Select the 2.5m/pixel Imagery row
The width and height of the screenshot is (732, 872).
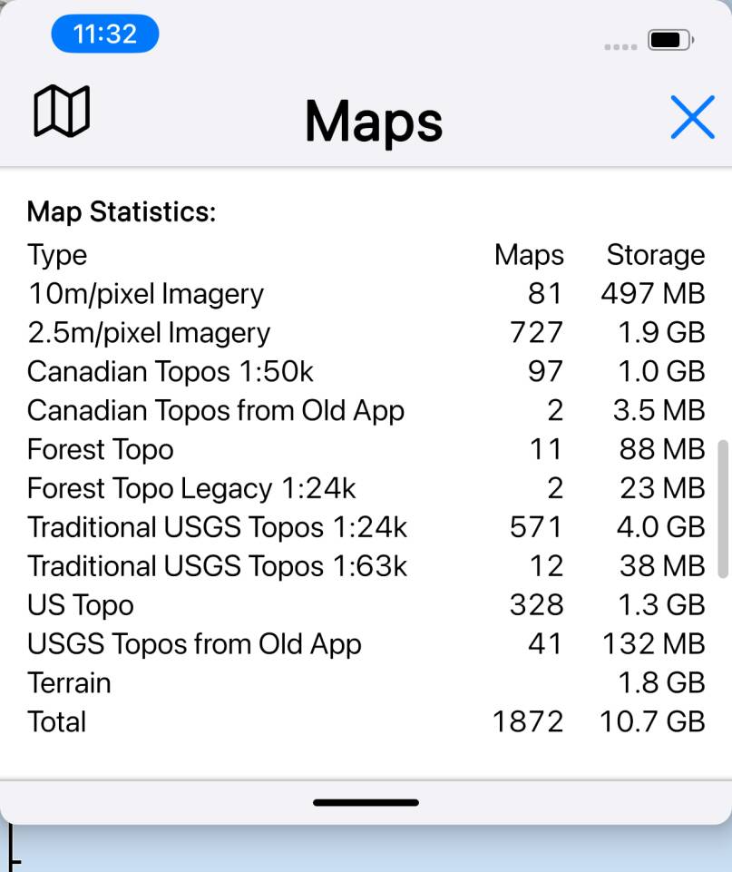click(149, 333)
